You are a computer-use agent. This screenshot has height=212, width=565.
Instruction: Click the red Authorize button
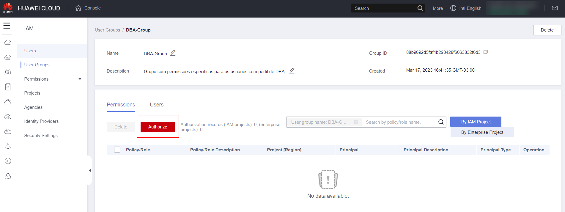click(158, 127)
